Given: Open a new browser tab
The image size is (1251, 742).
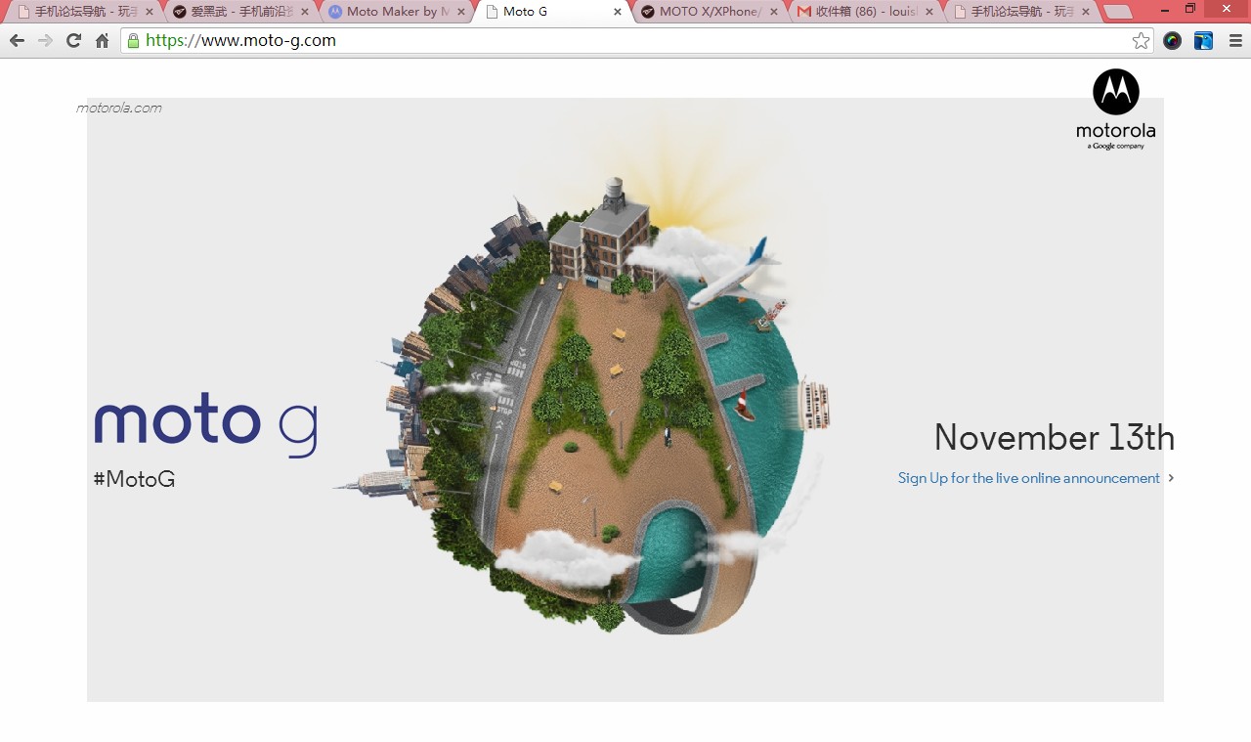Looking at the screenshot, I should pyautogui.click(x=1117, y=12).
